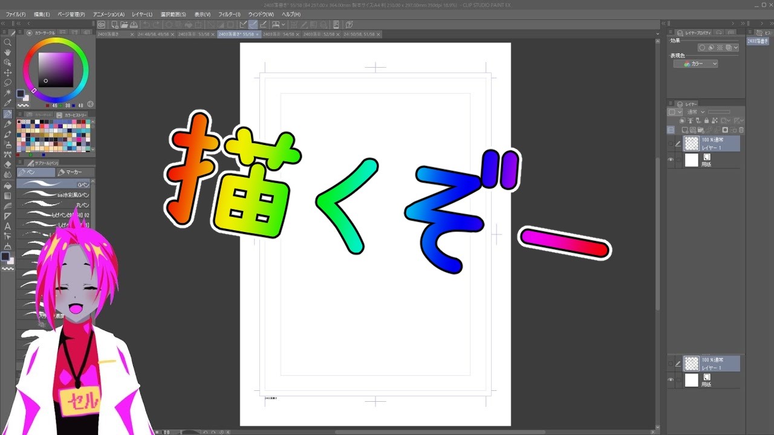
Task: Select the Operation object tool
Action: [8, 63]
